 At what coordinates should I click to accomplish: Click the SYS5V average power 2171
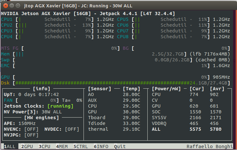click(216, 118)
